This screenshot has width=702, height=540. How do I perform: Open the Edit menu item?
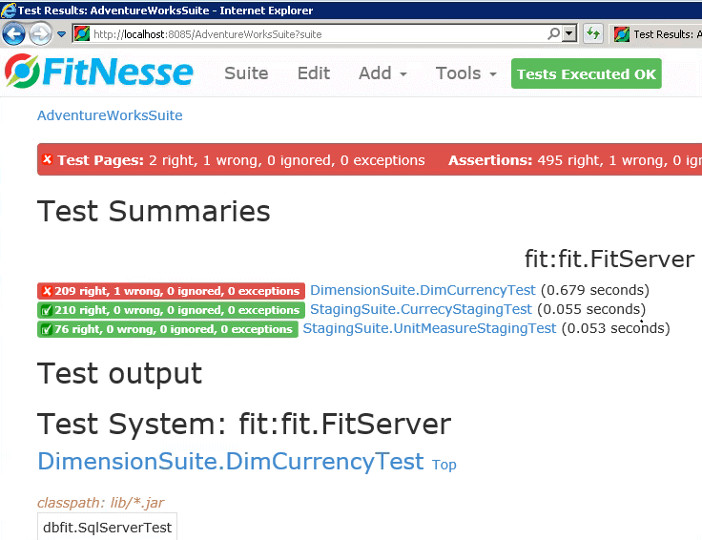[x=314, y=73]
